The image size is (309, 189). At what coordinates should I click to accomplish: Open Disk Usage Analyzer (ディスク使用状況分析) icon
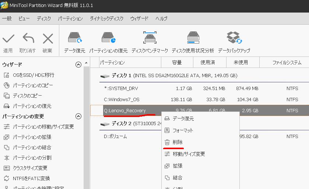click(x=193, y=38)
